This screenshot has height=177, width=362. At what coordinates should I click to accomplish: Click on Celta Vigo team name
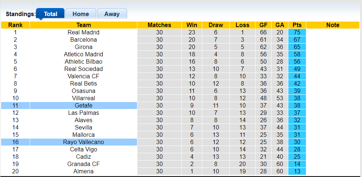pyautogui.click(x=84, y=149)
